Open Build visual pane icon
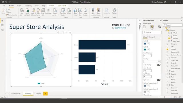This screenshot has width=183, height=103. (144, 27)
